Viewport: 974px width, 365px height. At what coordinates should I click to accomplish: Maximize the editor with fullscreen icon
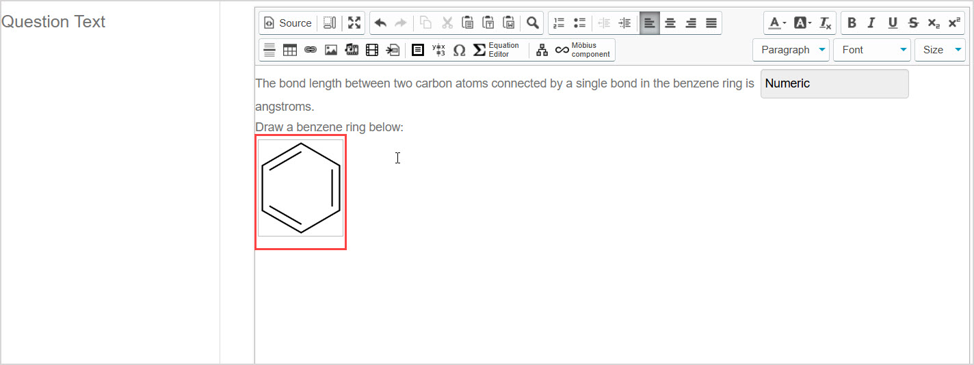pos(354,23)
